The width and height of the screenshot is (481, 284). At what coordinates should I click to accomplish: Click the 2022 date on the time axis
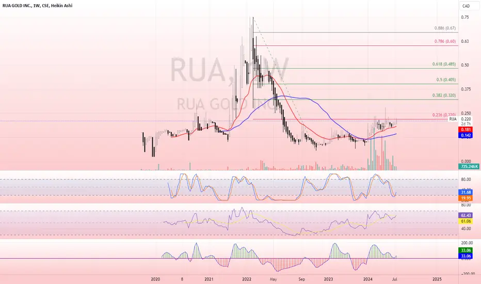coord(247,279)
